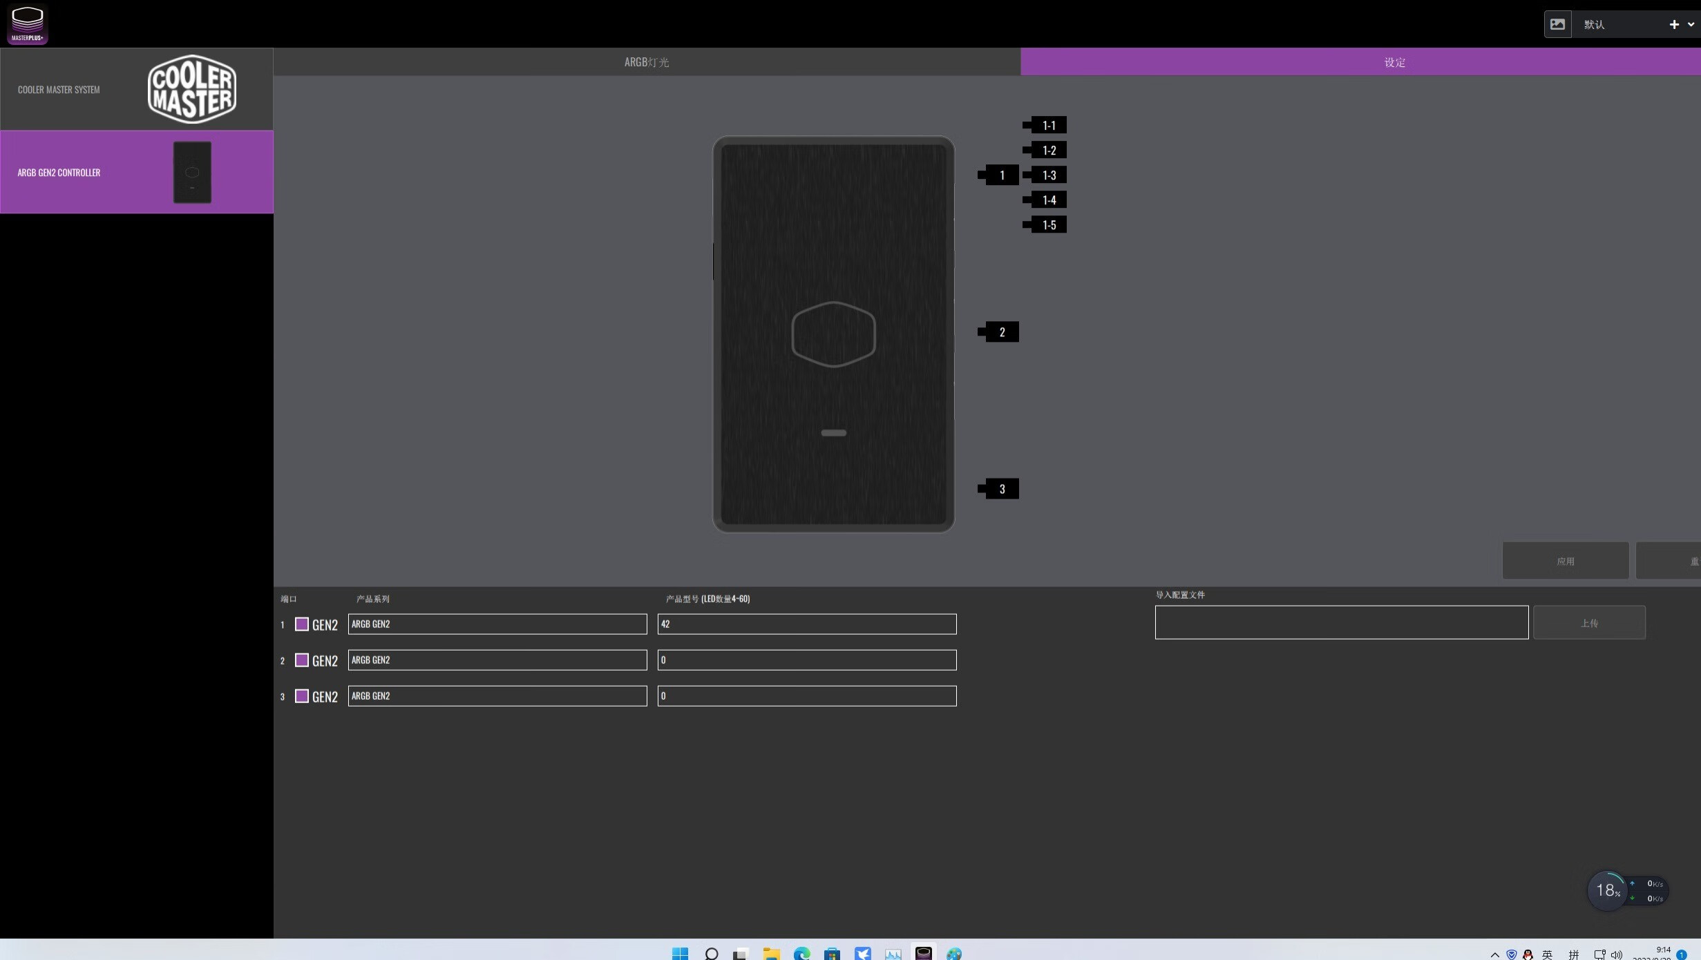Click port 2 LED count field

click(807, 660)
